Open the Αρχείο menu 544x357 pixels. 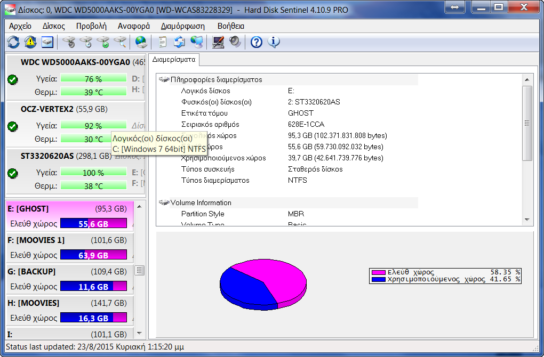click(20, 26)
